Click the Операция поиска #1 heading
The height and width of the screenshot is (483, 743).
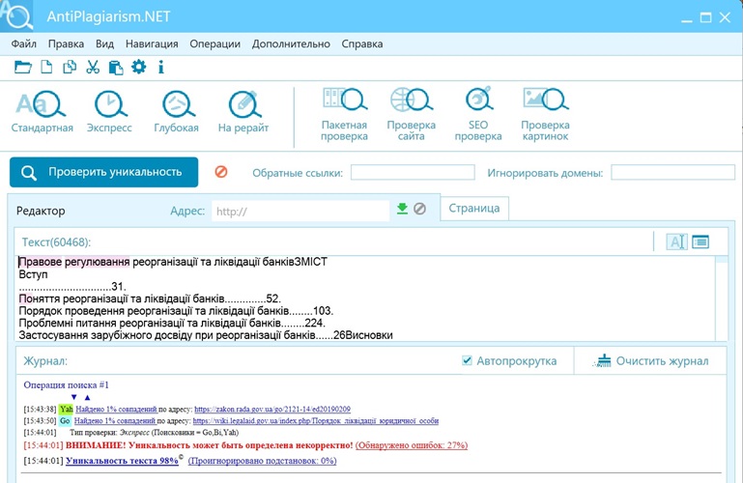[67, 385]
